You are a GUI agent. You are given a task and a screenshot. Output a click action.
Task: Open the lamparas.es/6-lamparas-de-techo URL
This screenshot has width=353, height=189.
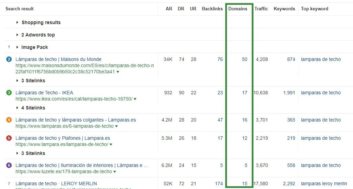(65, 126)
